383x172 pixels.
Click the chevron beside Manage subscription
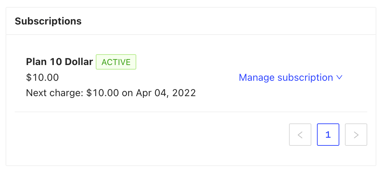[339, 78]
